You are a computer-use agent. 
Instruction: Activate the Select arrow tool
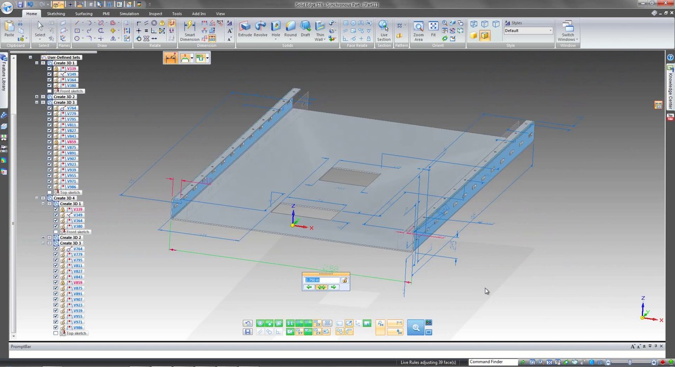click(x=40, y=29)
